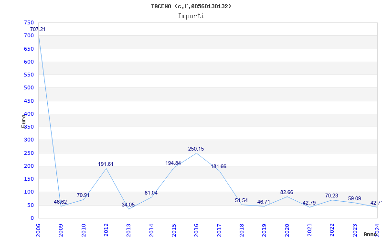This screenshot has width=382, height=239.
Task: Click the y-axis tick 100
Action: (x=29, y=192)
